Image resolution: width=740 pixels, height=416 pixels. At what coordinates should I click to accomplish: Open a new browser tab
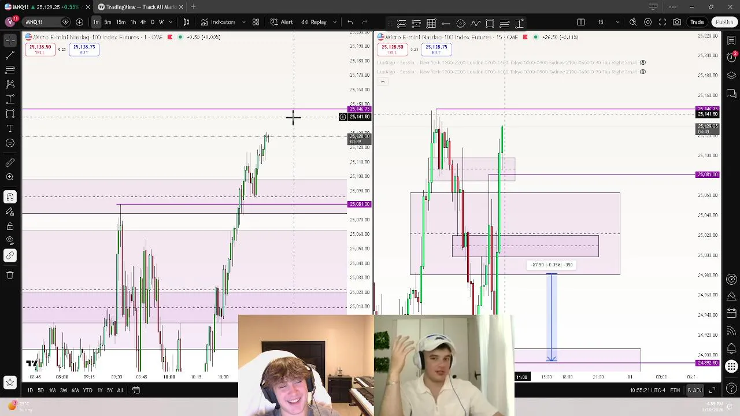tap(193, 7)
